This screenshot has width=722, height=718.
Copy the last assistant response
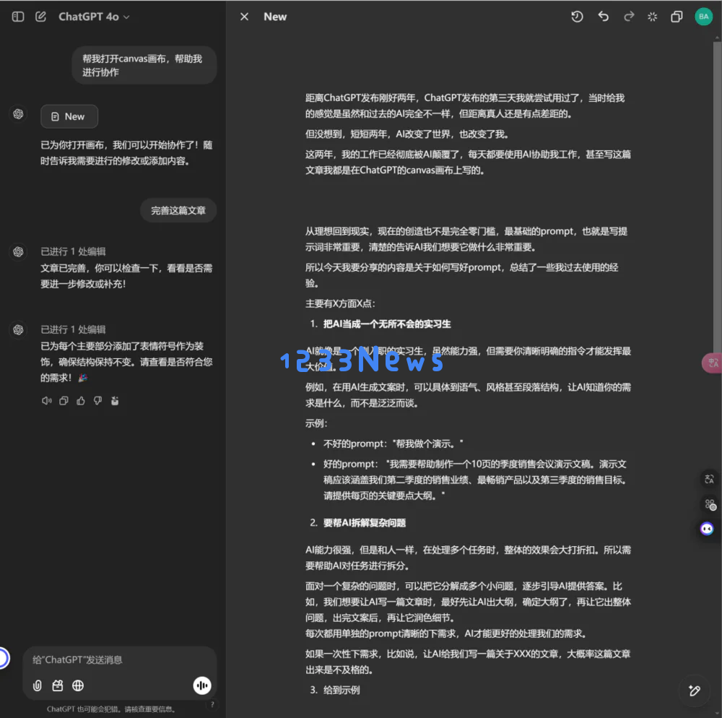click(64, 401)
